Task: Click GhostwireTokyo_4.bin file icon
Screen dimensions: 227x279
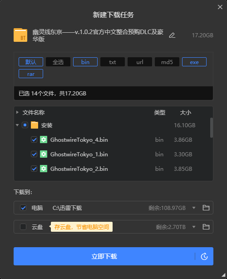Action: tap(44, 139)
